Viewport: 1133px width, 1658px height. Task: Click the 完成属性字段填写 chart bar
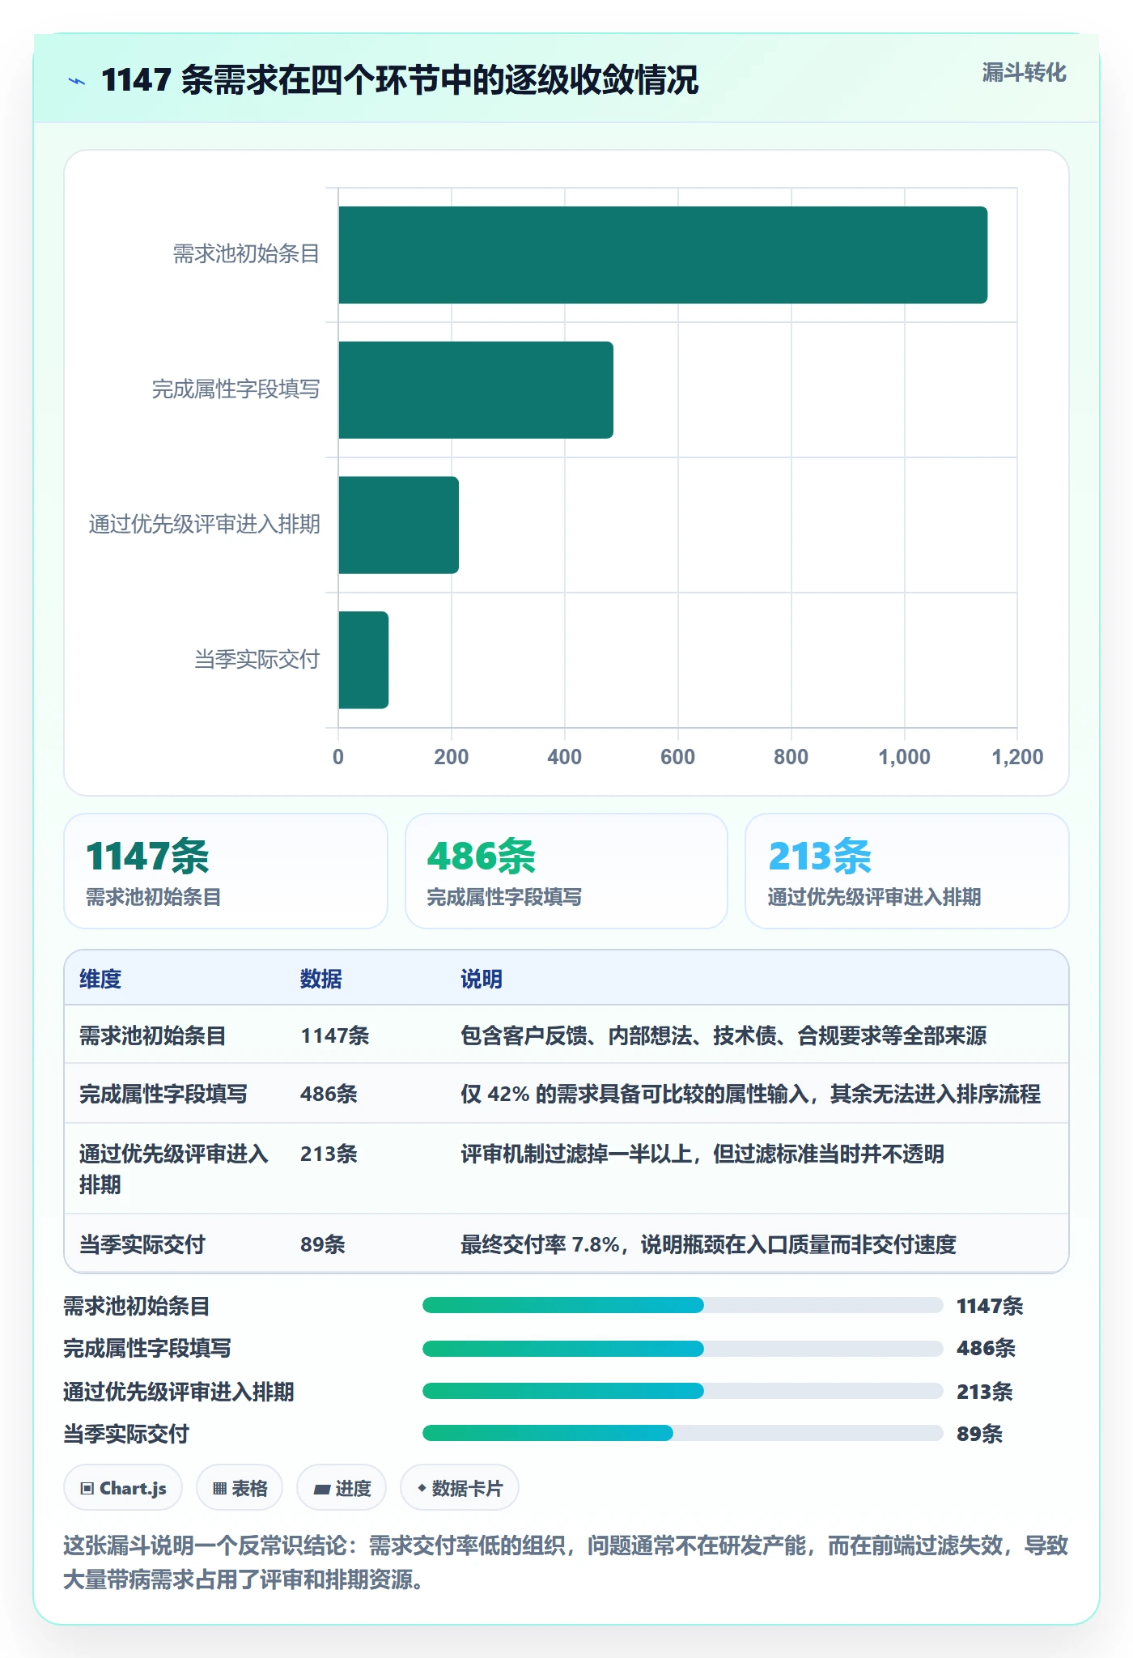(476, 390)
